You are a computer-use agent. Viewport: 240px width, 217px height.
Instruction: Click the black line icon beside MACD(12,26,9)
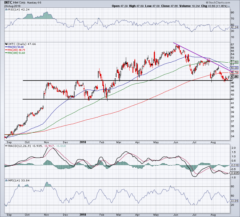click(x=6, y=146)
